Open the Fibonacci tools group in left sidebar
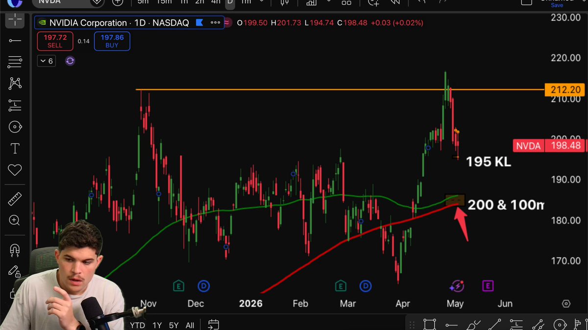Viewport: 588px width, 330px height. coord(15,62)
